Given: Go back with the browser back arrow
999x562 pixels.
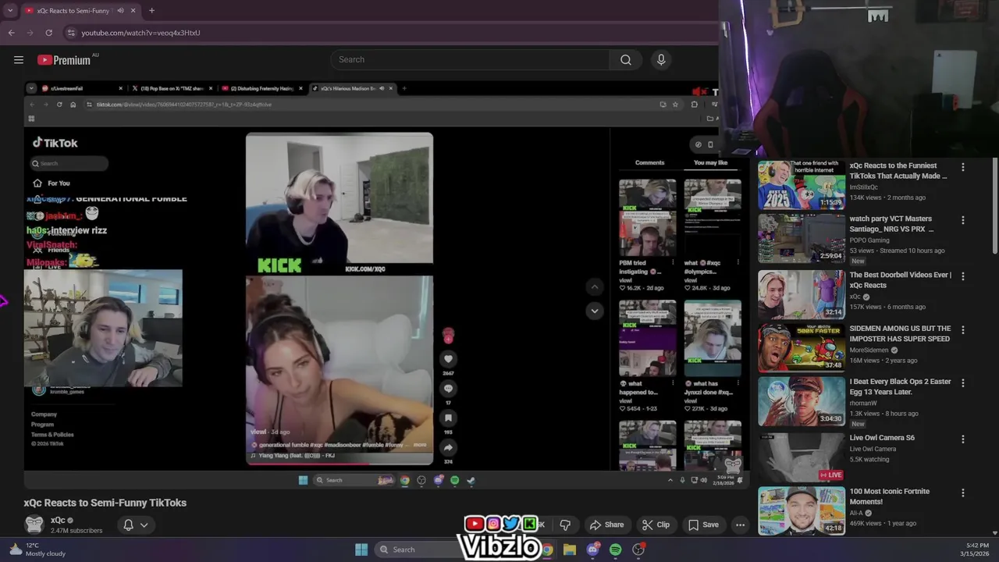Looking at the screenshot, I should tap(11, 33).
